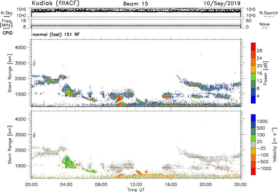Select the '16' Power colorbar label

coord(259,73)
